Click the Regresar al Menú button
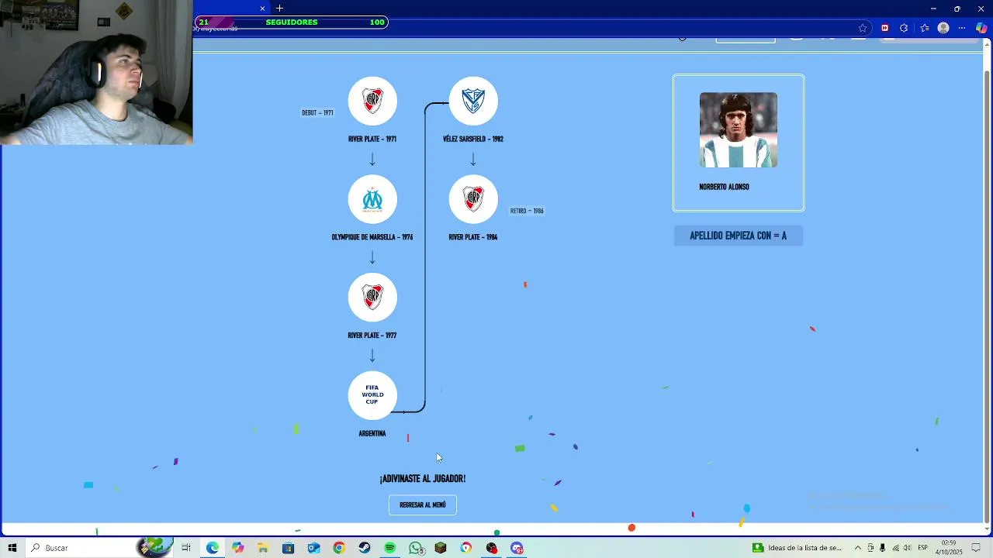 [423, 505]
